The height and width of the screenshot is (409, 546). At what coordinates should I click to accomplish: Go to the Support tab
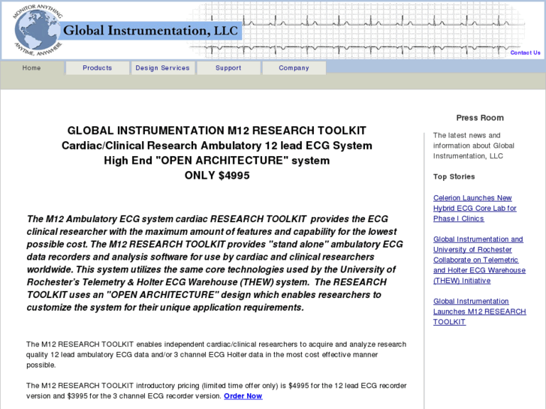[228, 68]
